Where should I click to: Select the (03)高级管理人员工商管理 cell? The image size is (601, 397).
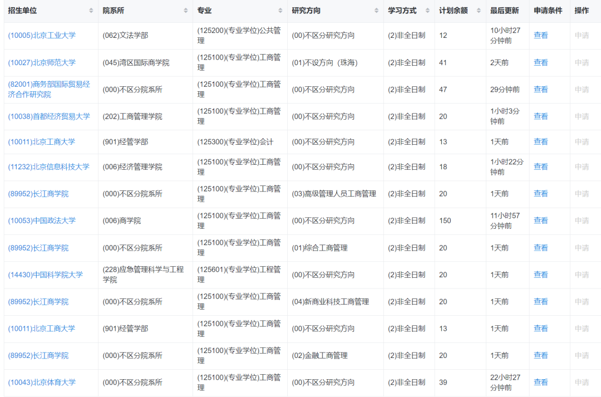coord(334,194)
